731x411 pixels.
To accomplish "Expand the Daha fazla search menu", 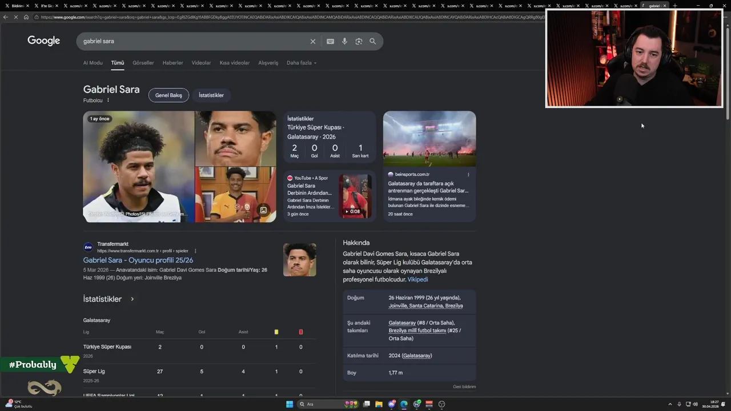I will pos(302,63).
